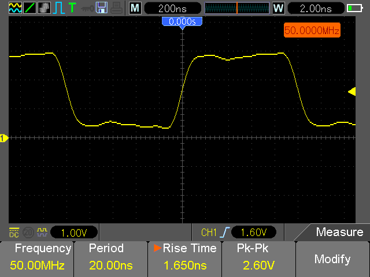The image size is (370, 277).
Task: Click the battery level indicator
Action: tap(355, 8)
